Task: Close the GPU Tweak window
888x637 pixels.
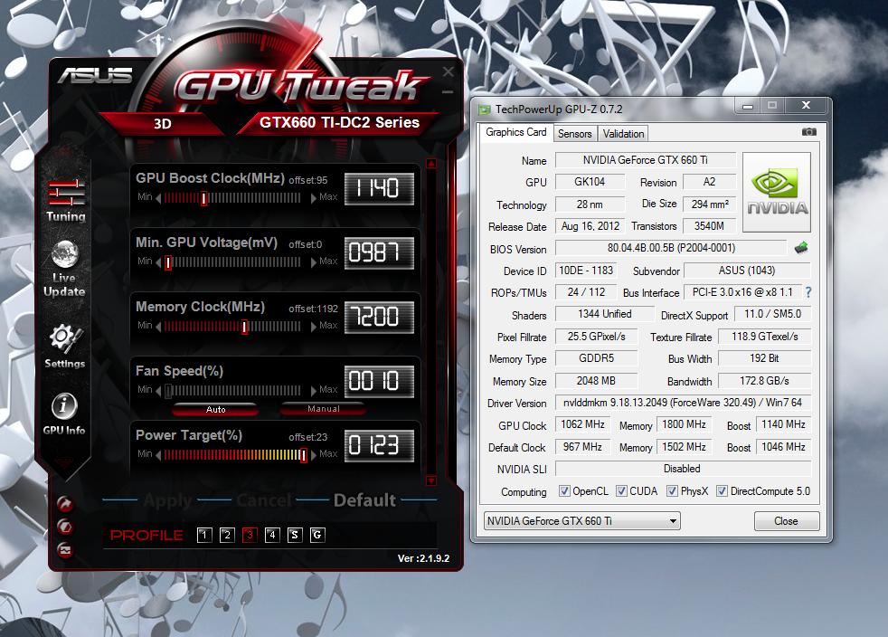Action: [448, 72]
